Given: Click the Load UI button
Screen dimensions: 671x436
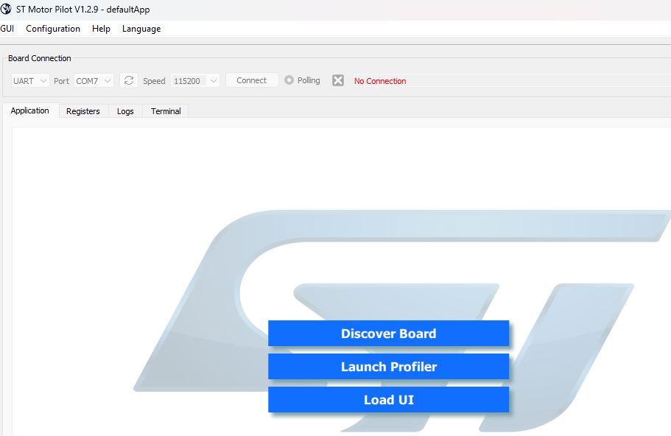Looking at the screenshot, I should [x=389, y=400].
